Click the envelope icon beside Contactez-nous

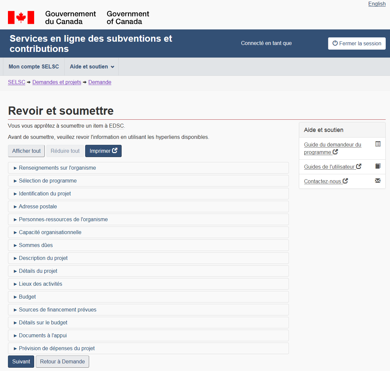coord(378,181)
